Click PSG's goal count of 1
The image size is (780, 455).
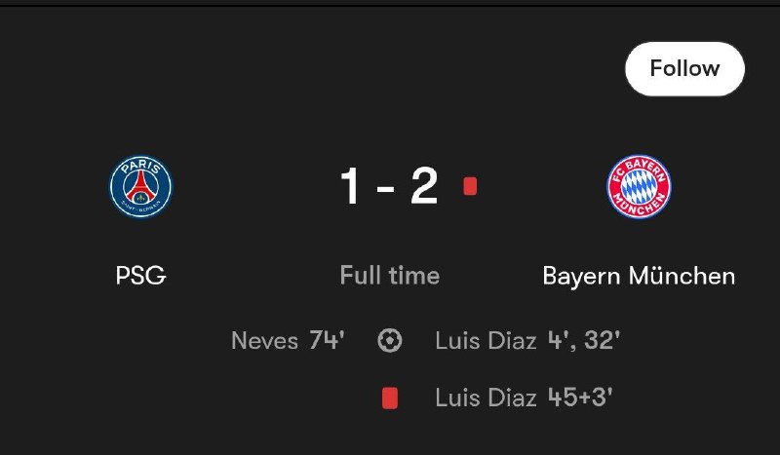point(350,187)
